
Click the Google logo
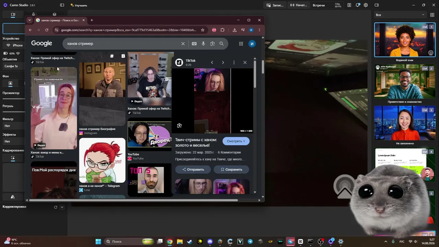[x=41, y=43]
